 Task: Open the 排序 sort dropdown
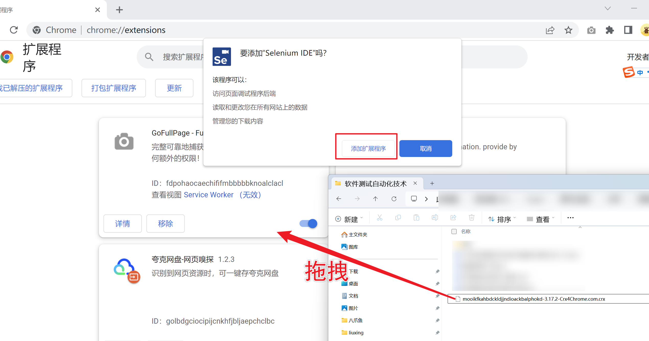click(502, 219)
